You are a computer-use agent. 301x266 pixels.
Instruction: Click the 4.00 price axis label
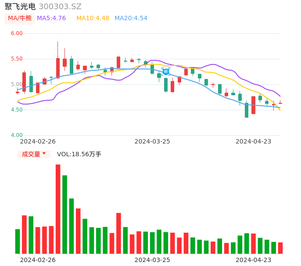pyautogui.click(x=17, y=135)
